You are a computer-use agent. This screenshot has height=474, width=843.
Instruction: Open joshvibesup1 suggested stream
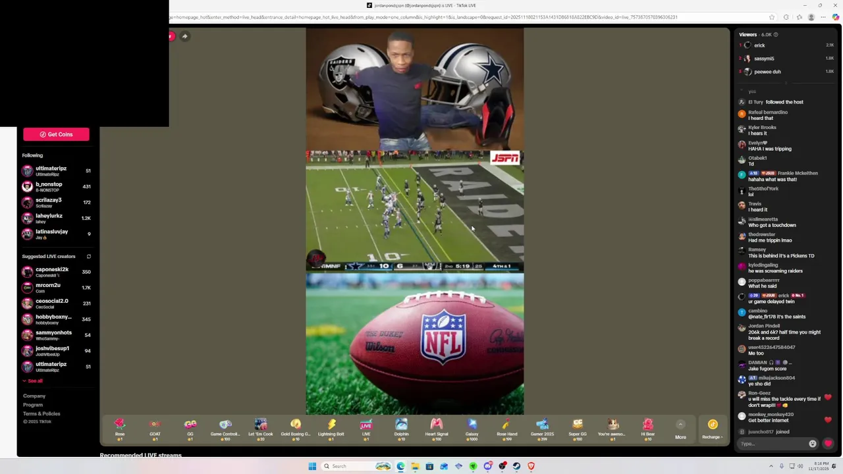(56, 351)
